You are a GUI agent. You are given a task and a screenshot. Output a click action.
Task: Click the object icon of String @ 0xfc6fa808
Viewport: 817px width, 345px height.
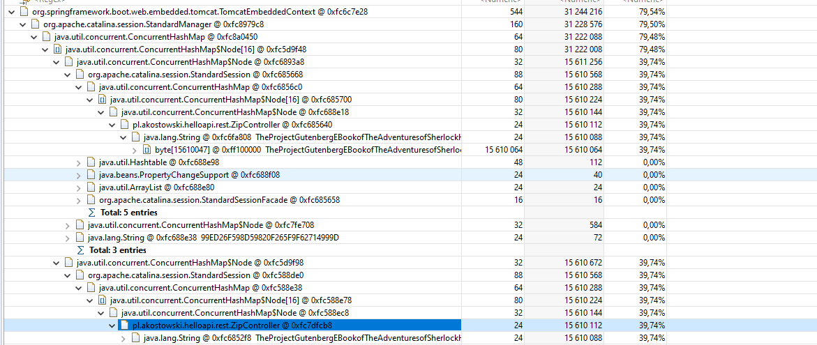coord(135,137)
